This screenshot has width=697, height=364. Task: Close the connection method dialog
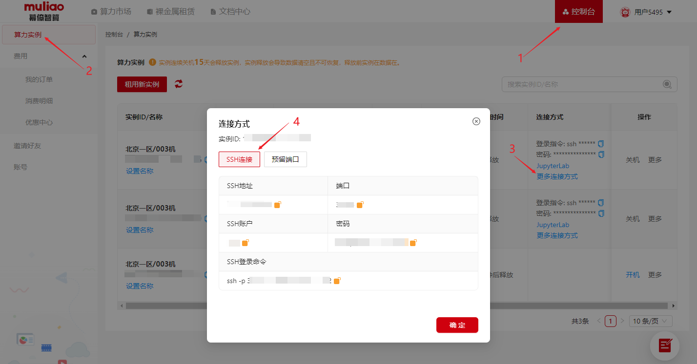pyautogui.click(x=476, y=121)
